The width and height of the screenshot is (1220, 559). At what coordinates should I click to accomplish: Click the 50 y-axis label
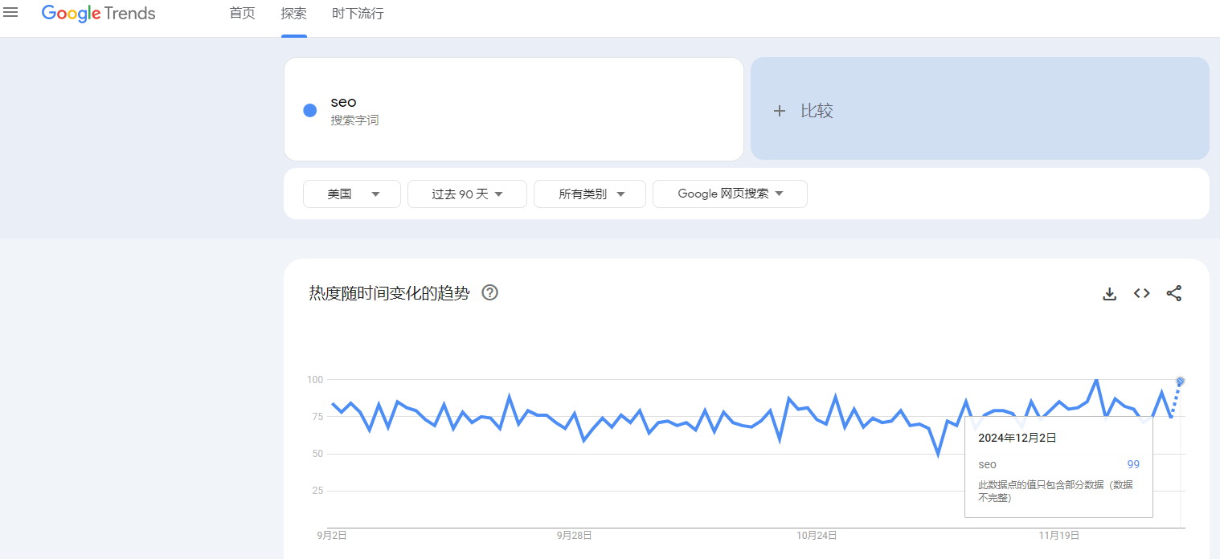[317, 454]
